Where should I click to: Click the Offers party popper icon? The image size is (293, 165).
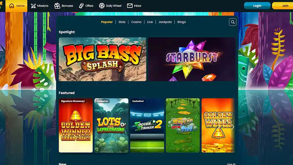(81, 6)
